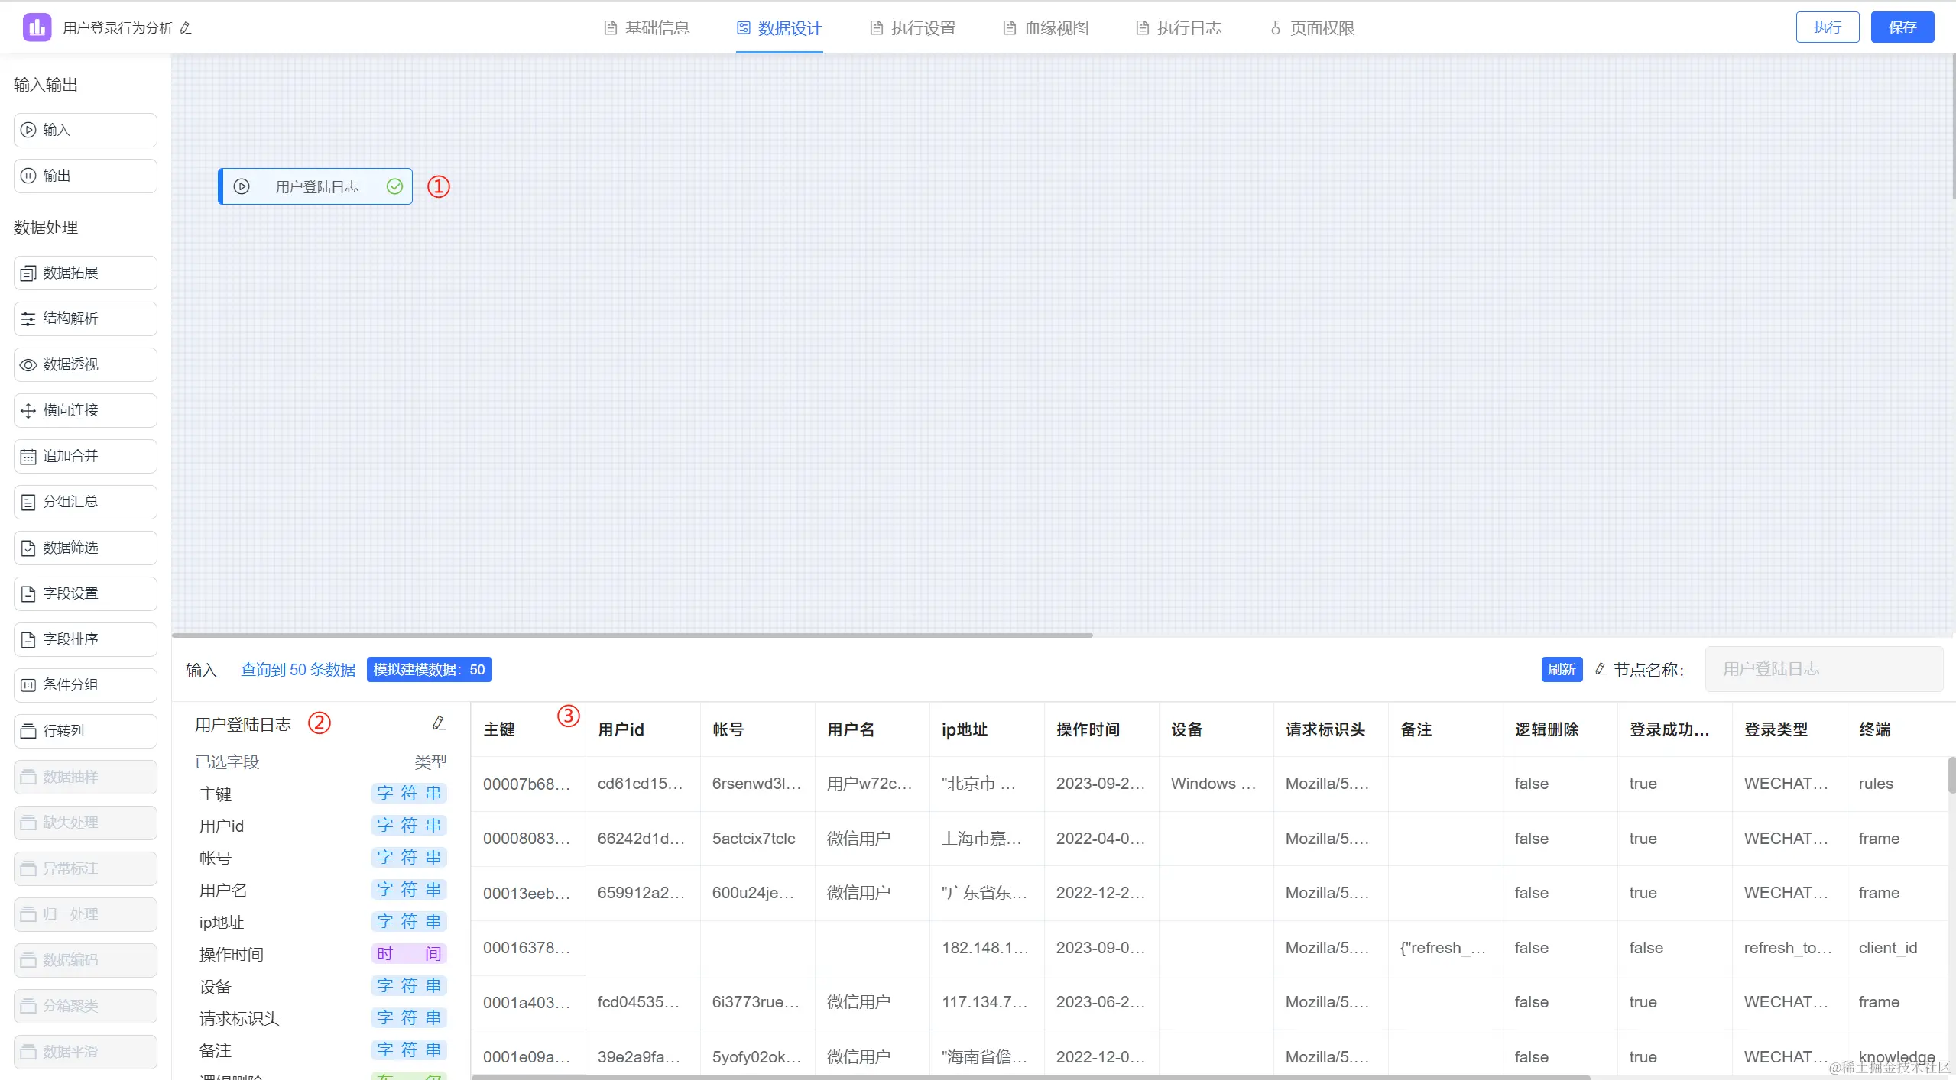
Task: Select the 输入 component in sidebar
Action: click(85, 130)
